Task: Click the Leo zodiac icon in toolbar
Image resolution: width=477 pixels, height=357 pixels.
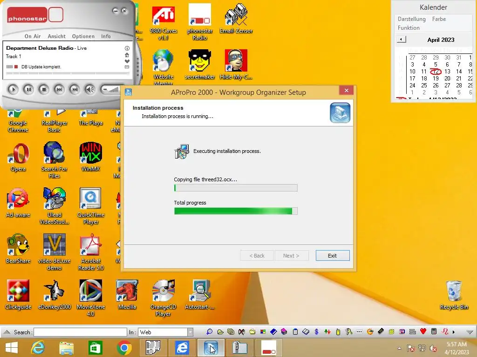Action: [x=445, y=331]
